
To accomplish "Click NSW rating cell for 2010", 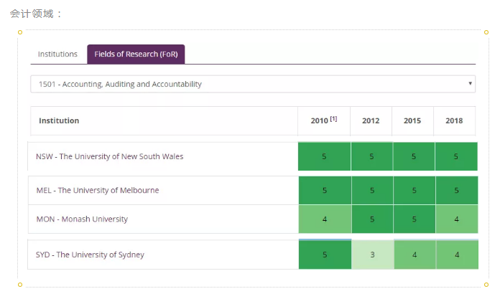I will tap(324, 156).
